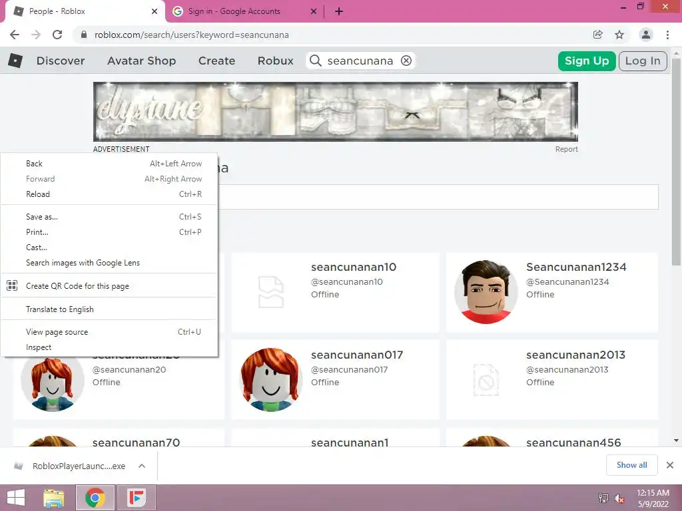
Task: Click the muted volume tray icon
Action: pyautogui.click(x=619, y=498)
